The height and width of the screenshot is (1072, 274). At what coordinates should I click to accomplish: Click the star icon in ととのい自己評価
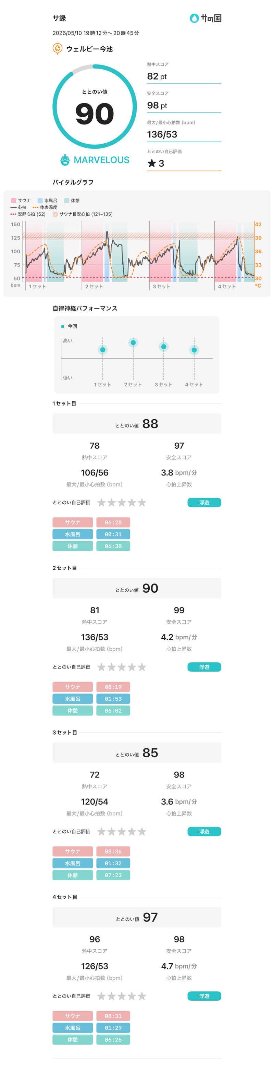[x=152, y=163]
